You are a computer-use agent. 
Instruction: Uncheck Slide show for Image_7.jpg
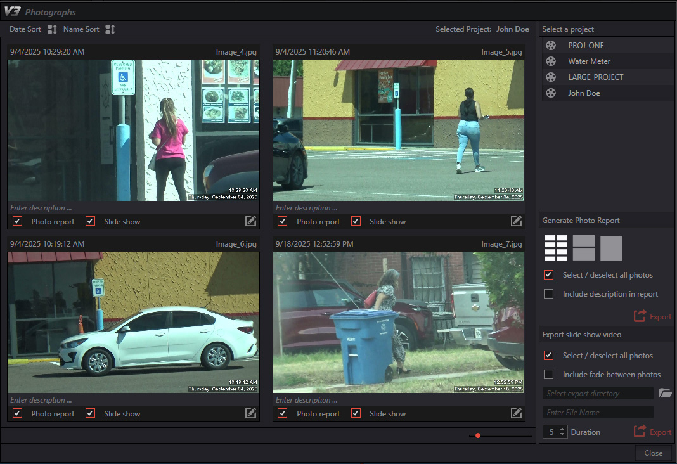click(x=356, y=413)
